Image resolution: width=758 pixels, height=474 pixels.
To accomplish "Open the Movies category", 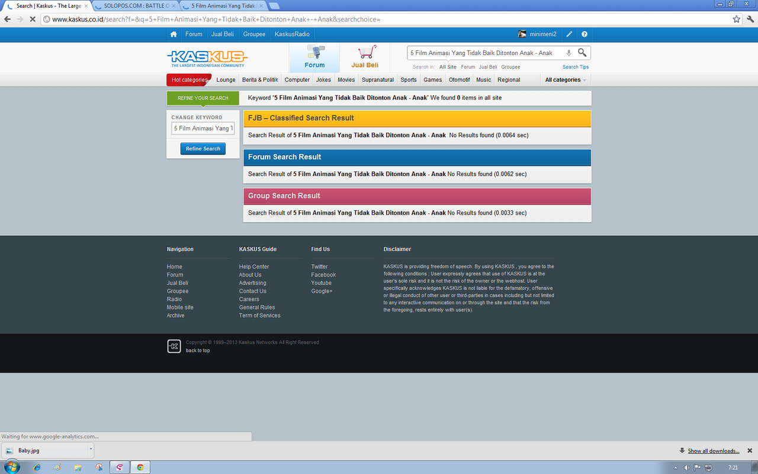I will (346, 79).
